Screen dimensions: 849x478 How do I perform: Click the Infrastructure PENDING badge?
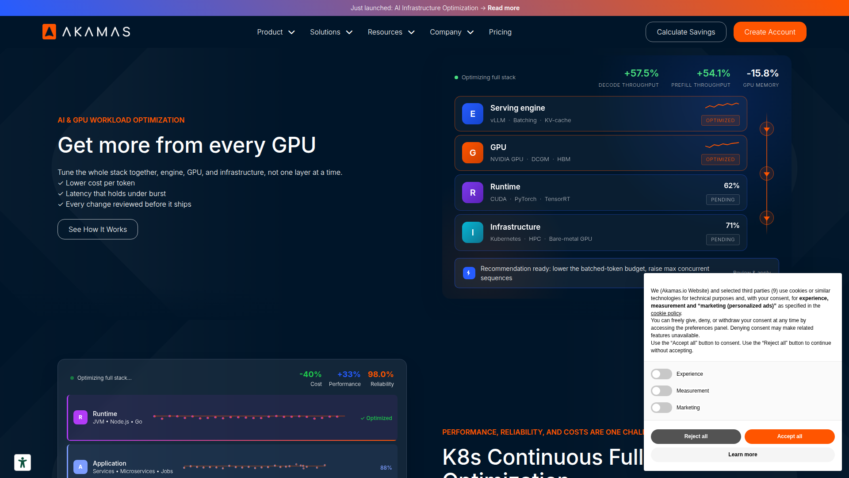tap(723, 239)
